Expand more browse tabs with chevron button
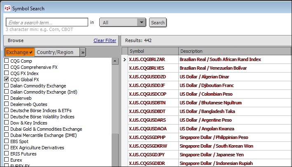 (x=83, y=52)
